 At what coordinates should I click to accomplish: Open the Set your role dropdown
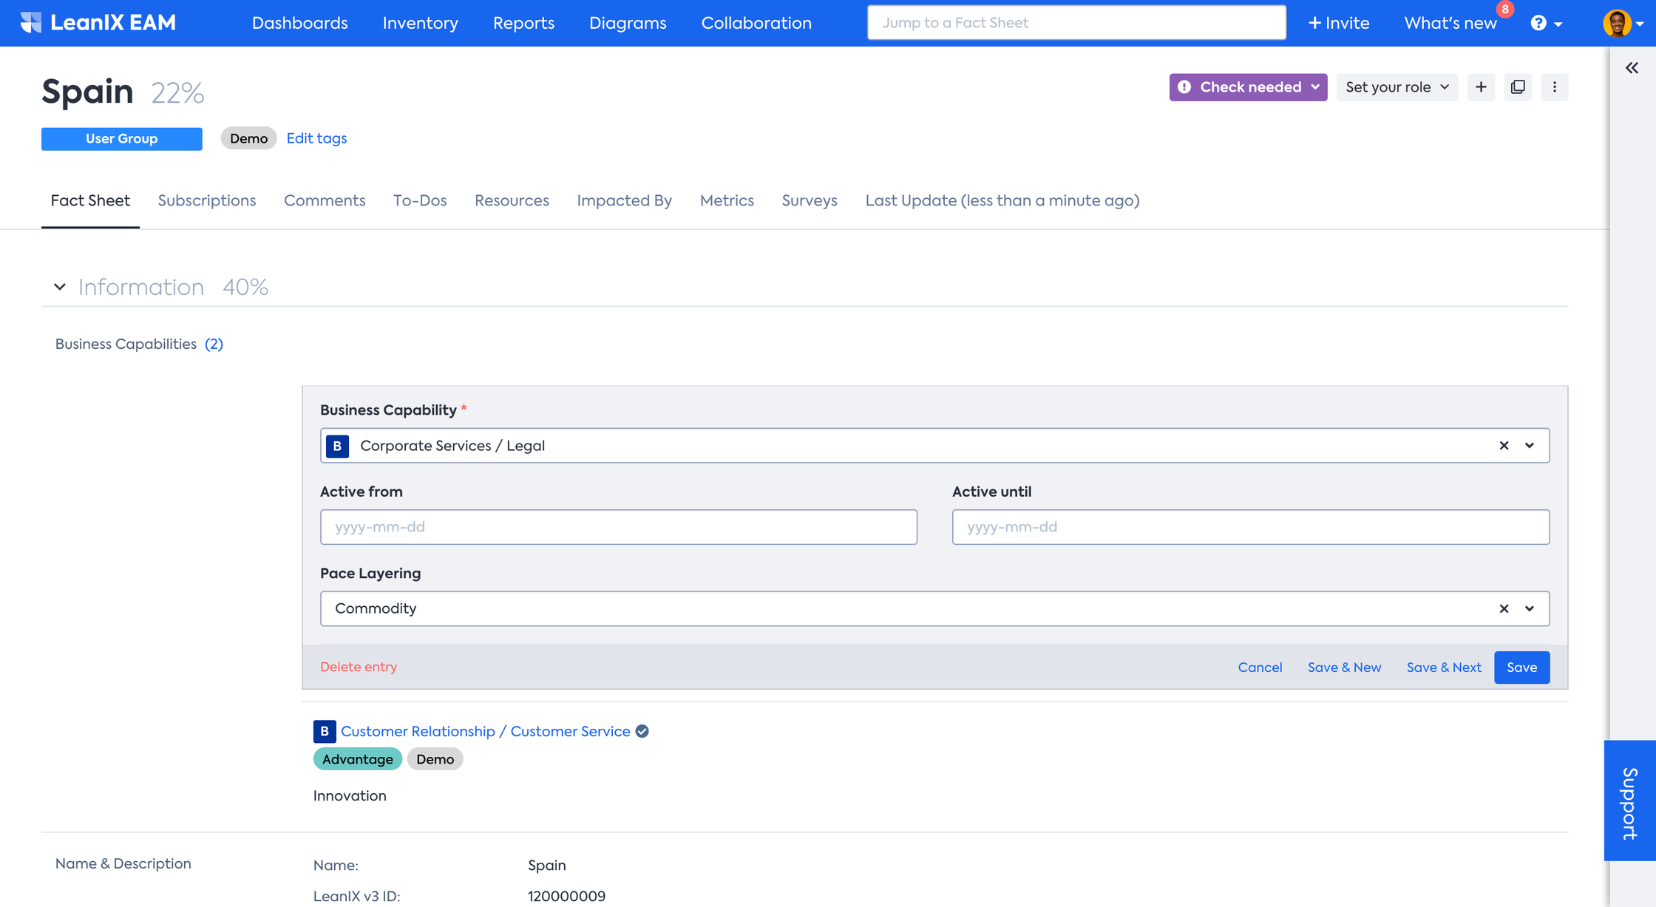pos(1397,87)
